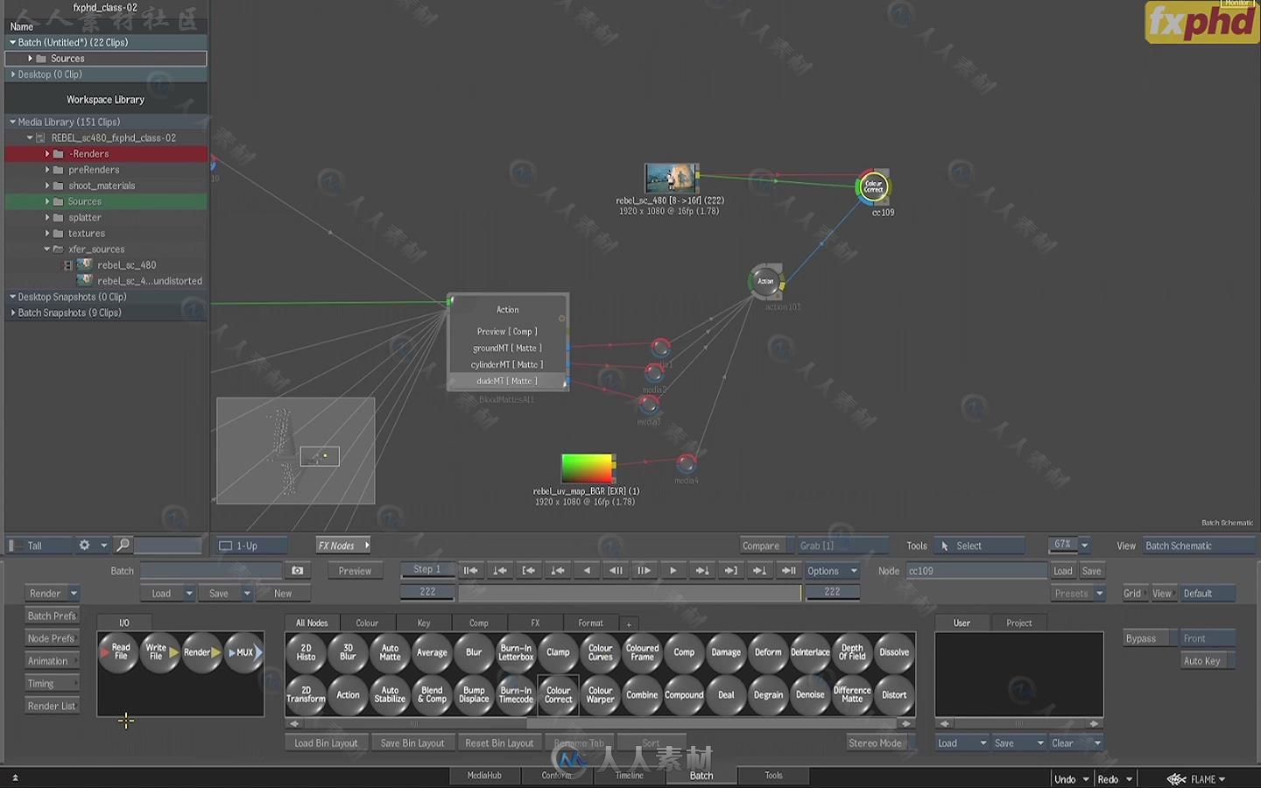Viewport: 1261px width, 788px height.
Task: Select the 2D Transform node
Action: [306, 694]
